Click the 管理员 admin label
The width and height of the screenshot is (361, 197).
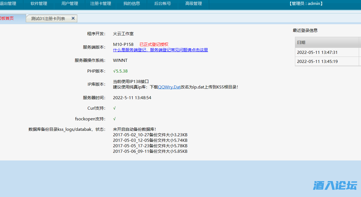[306, 4]
